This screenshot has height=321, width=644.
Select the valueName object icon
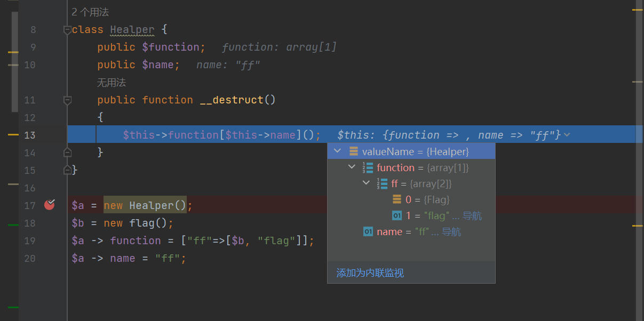354,151
